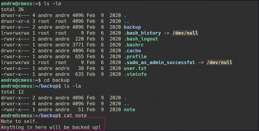
Task: Click the .cache directory name
Action: point(132,51)
